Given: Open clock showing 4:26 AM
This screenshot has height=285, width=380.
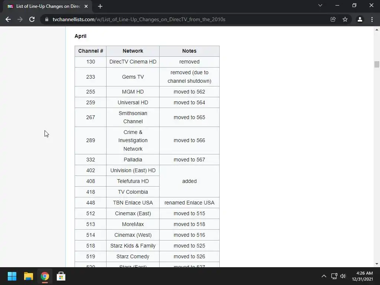Looking at the screenshot, I should (x=362, y=276).
